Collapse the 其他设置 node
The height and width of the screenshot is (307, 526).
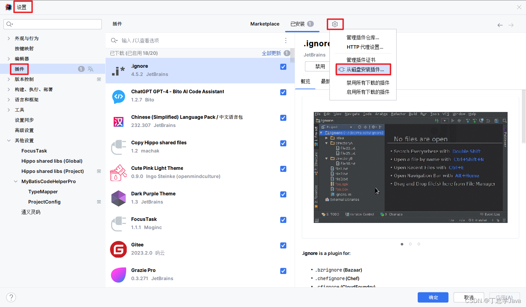(x=9, y=141)
